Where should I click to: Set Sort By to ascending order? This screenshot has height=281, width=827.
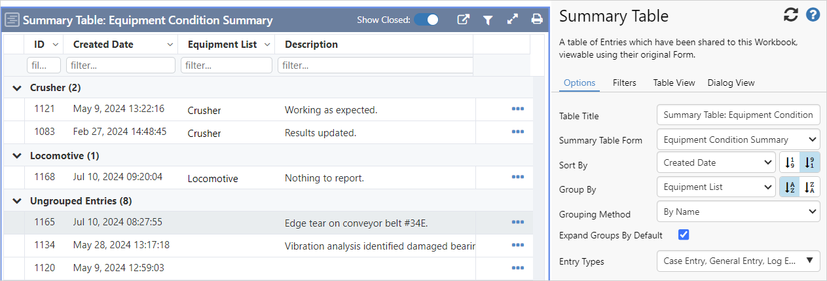[789, 162]
